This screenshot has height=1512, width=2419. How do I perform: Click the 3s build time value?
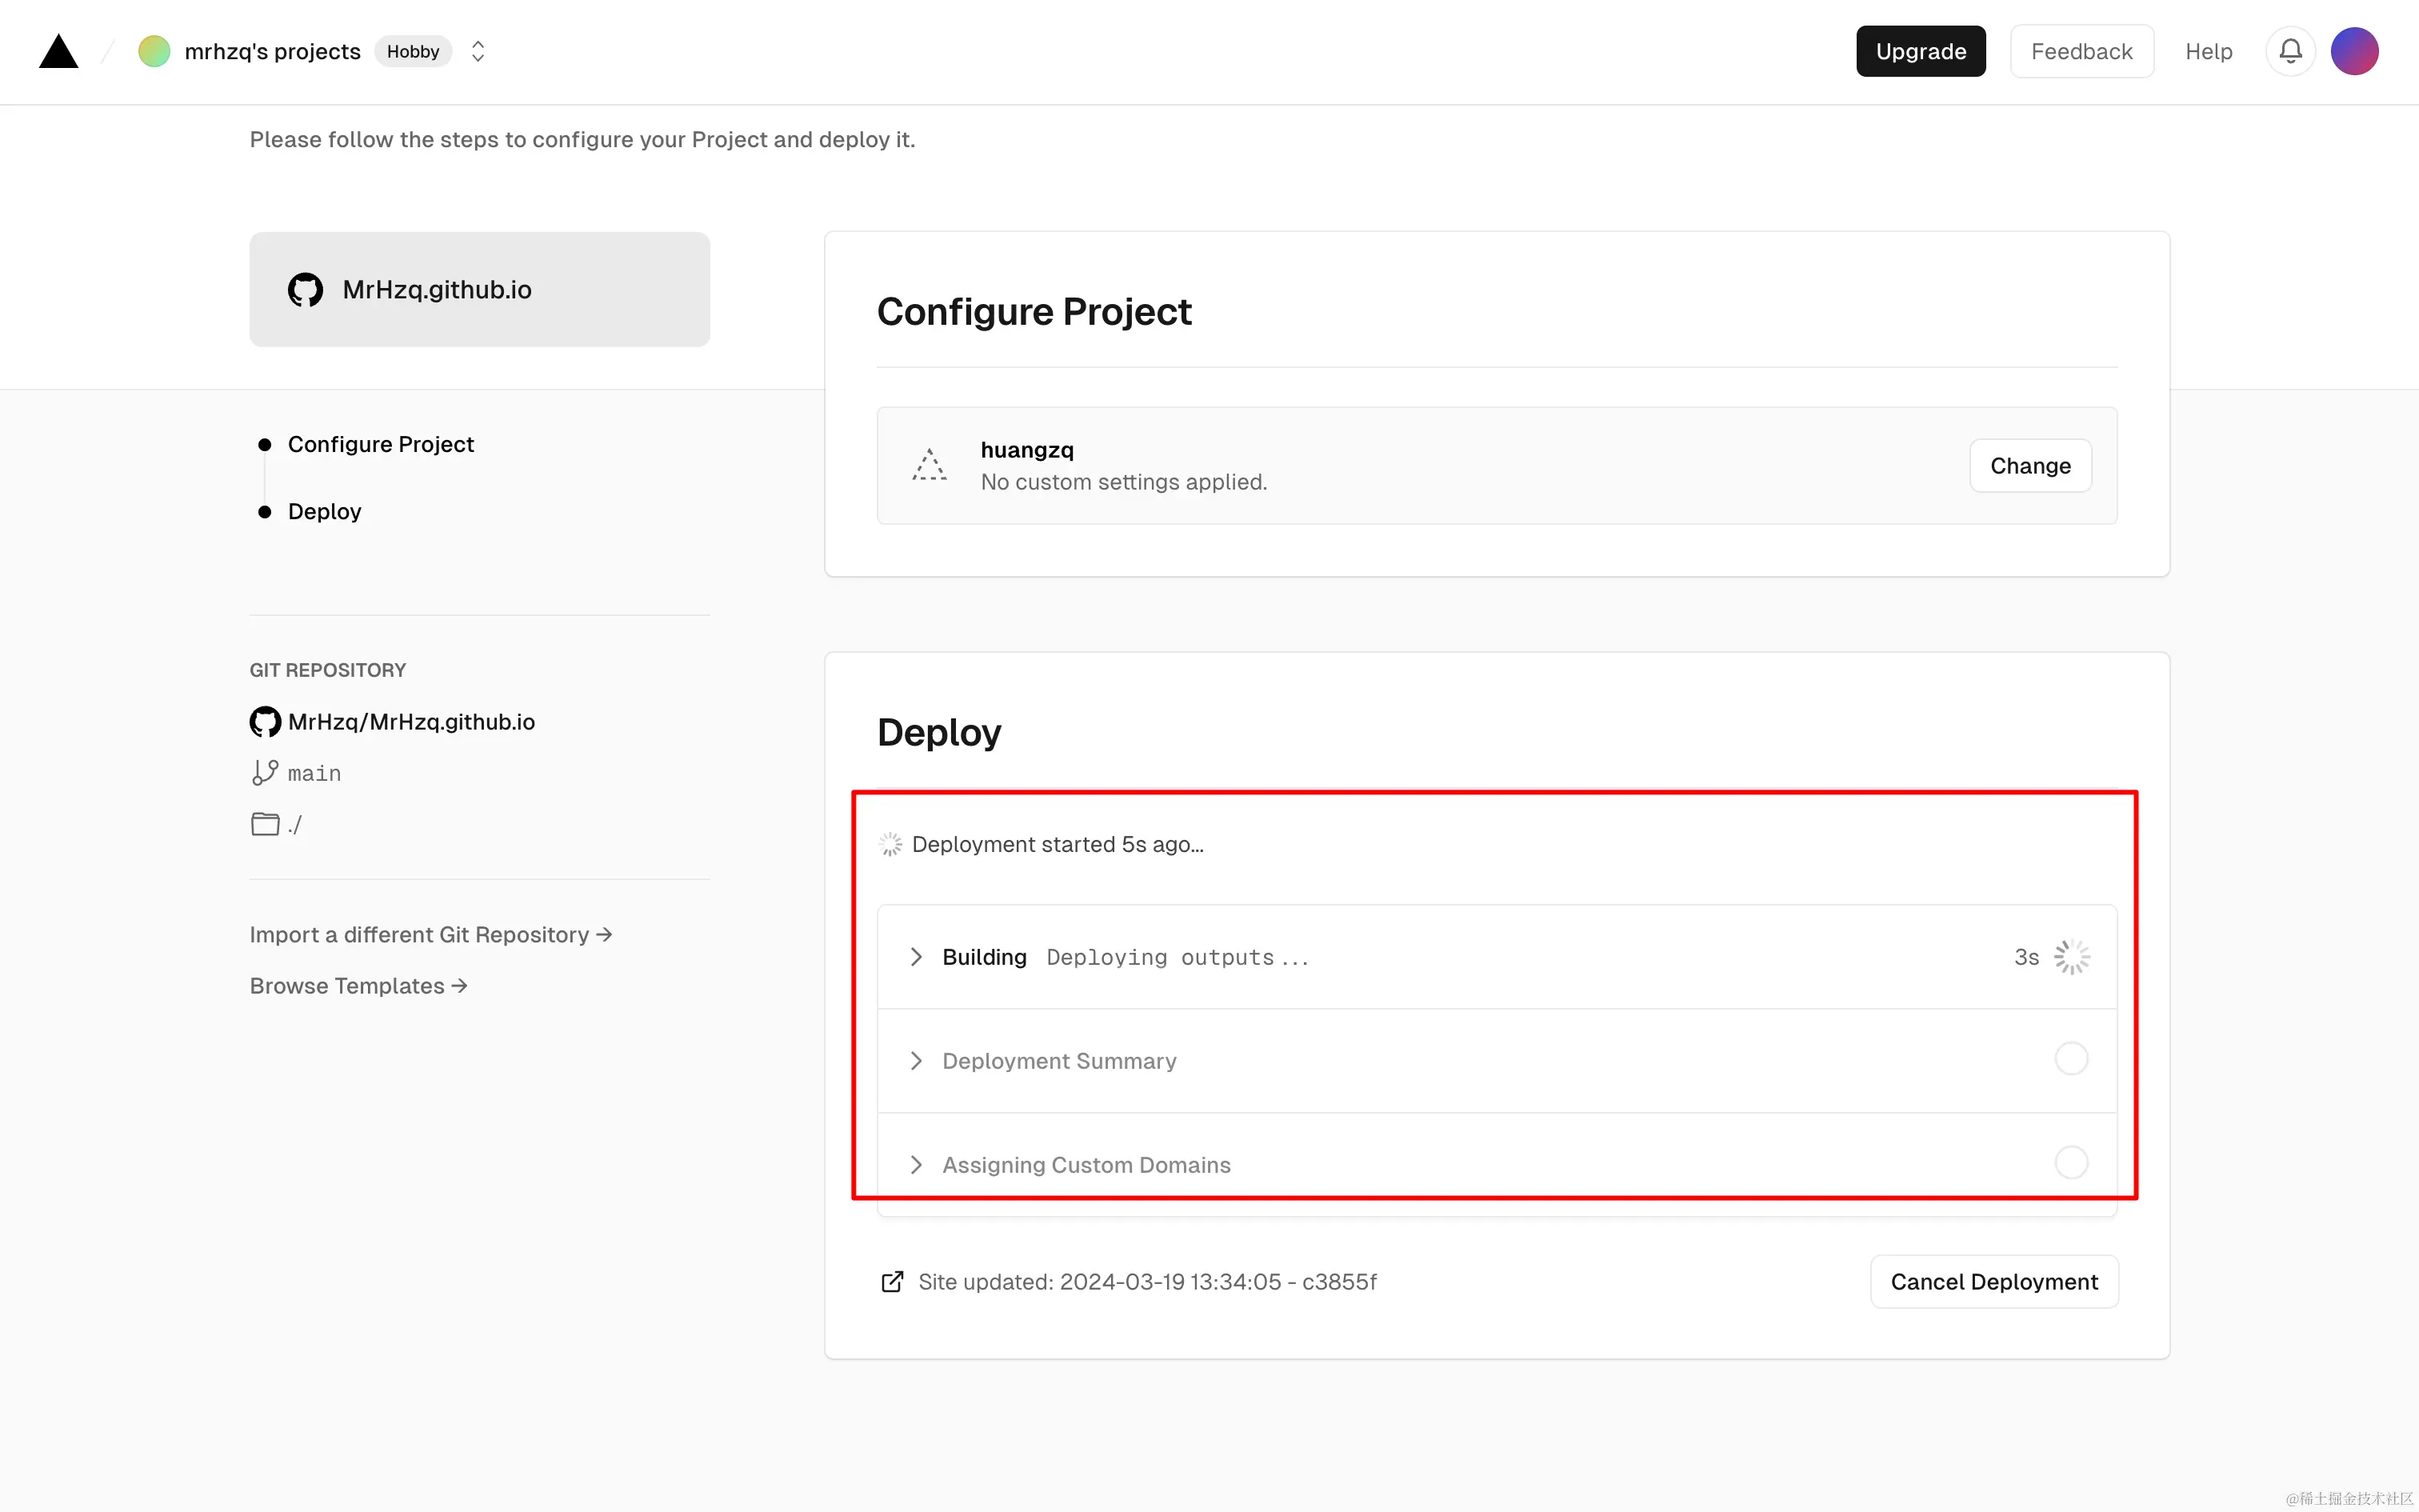pos(2026,957)
